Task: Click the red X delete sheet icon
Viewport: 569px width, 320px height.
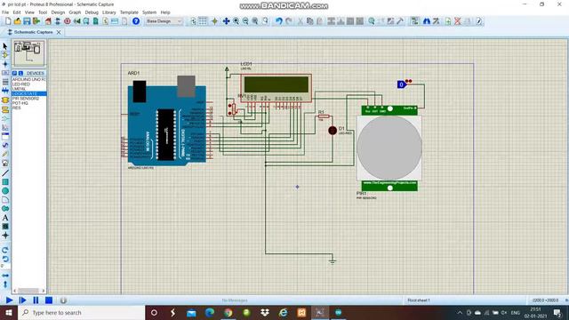Action: tap(458, 21)
